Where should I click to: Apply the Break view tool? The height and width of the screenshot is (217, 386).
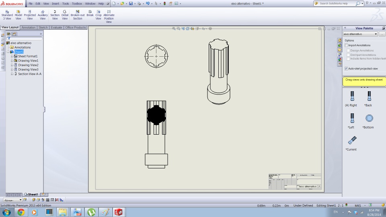90,14
